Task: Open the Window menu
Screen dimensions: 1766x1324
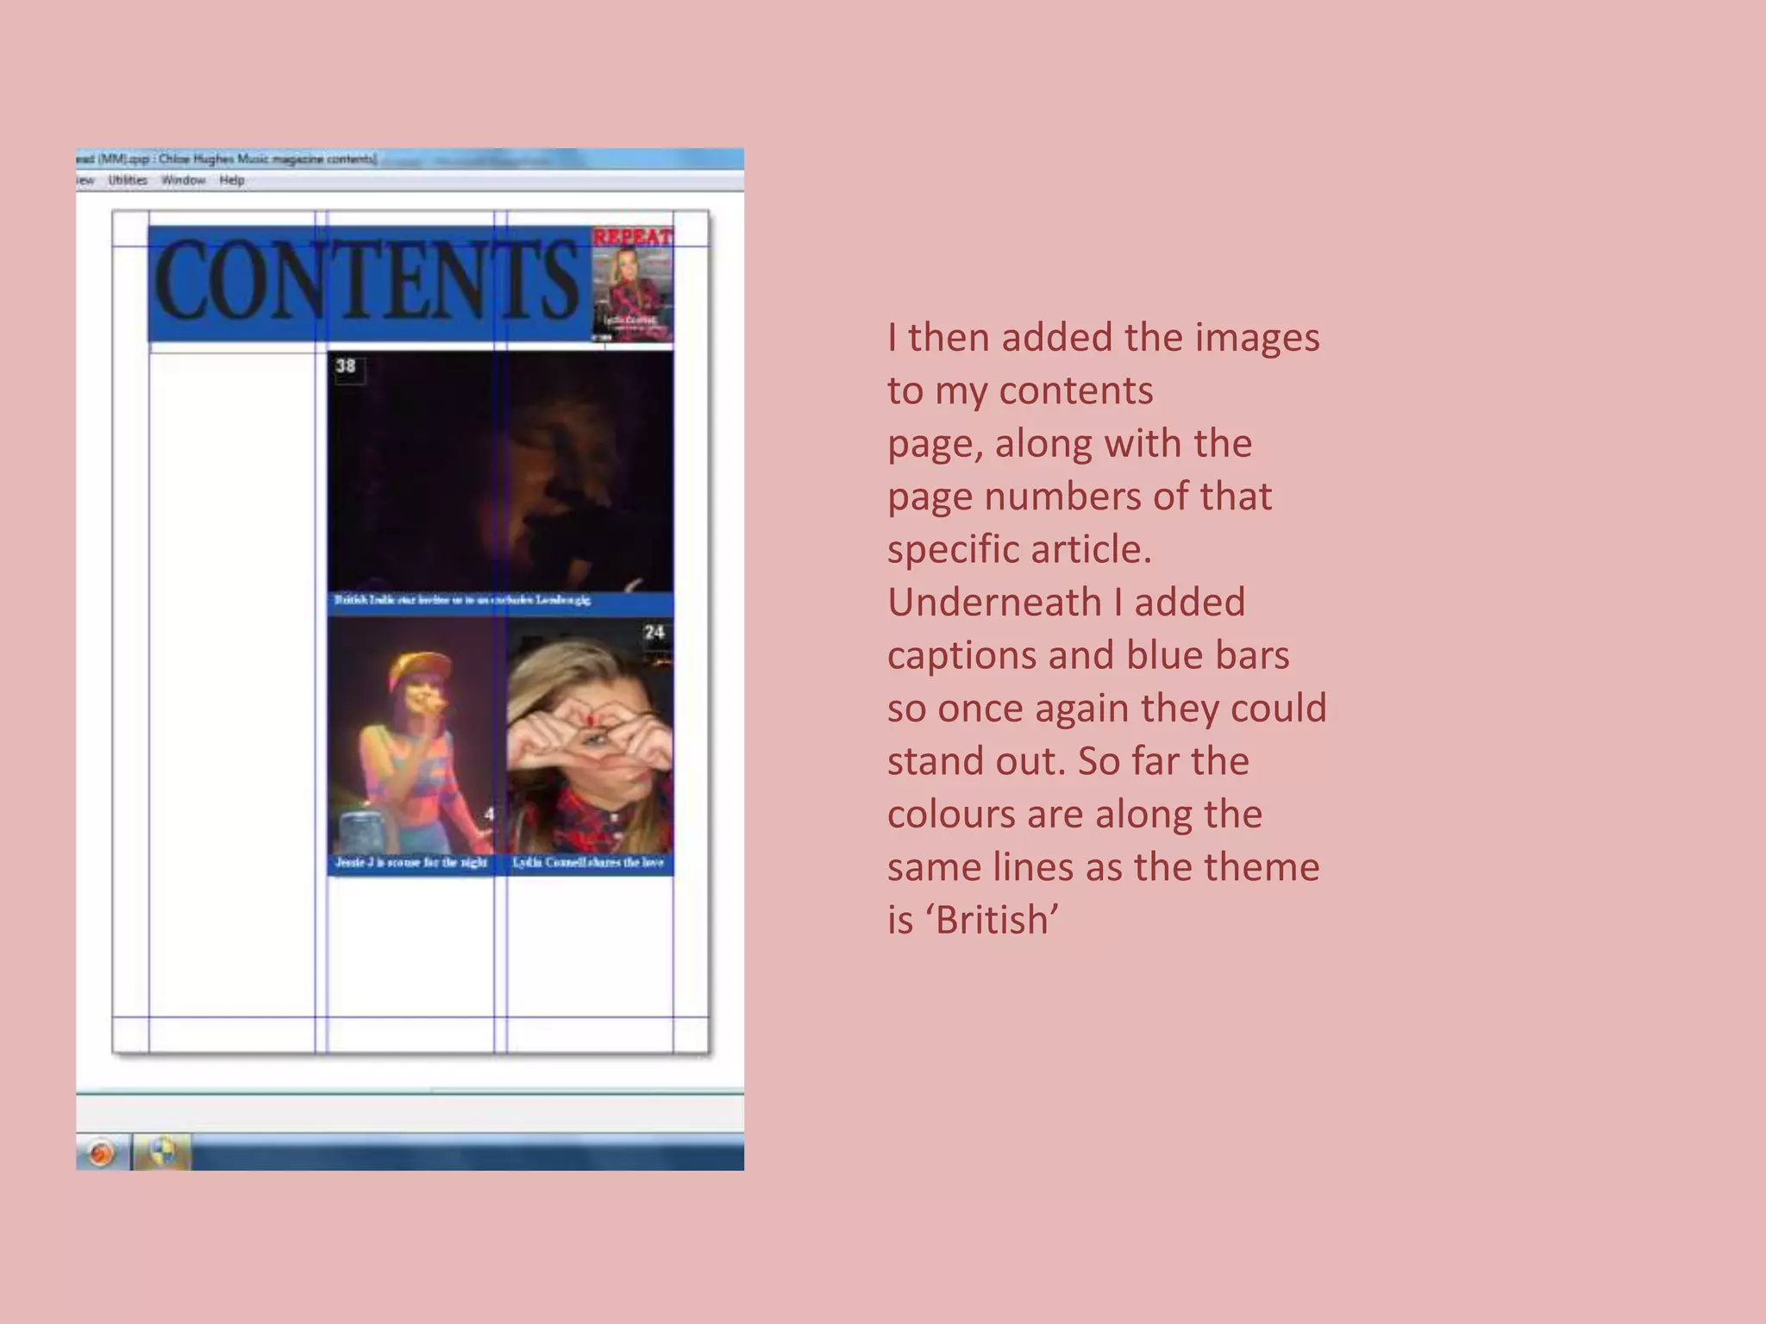Action: pos(184,180)
